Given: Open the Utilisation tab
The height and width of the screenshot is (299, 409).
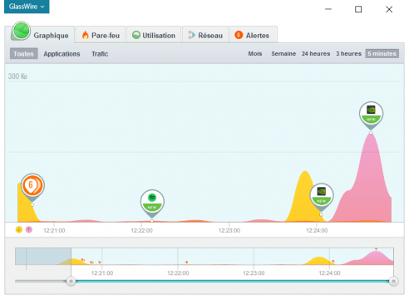Looking at the screenshot, I should (x=154, y=35).
